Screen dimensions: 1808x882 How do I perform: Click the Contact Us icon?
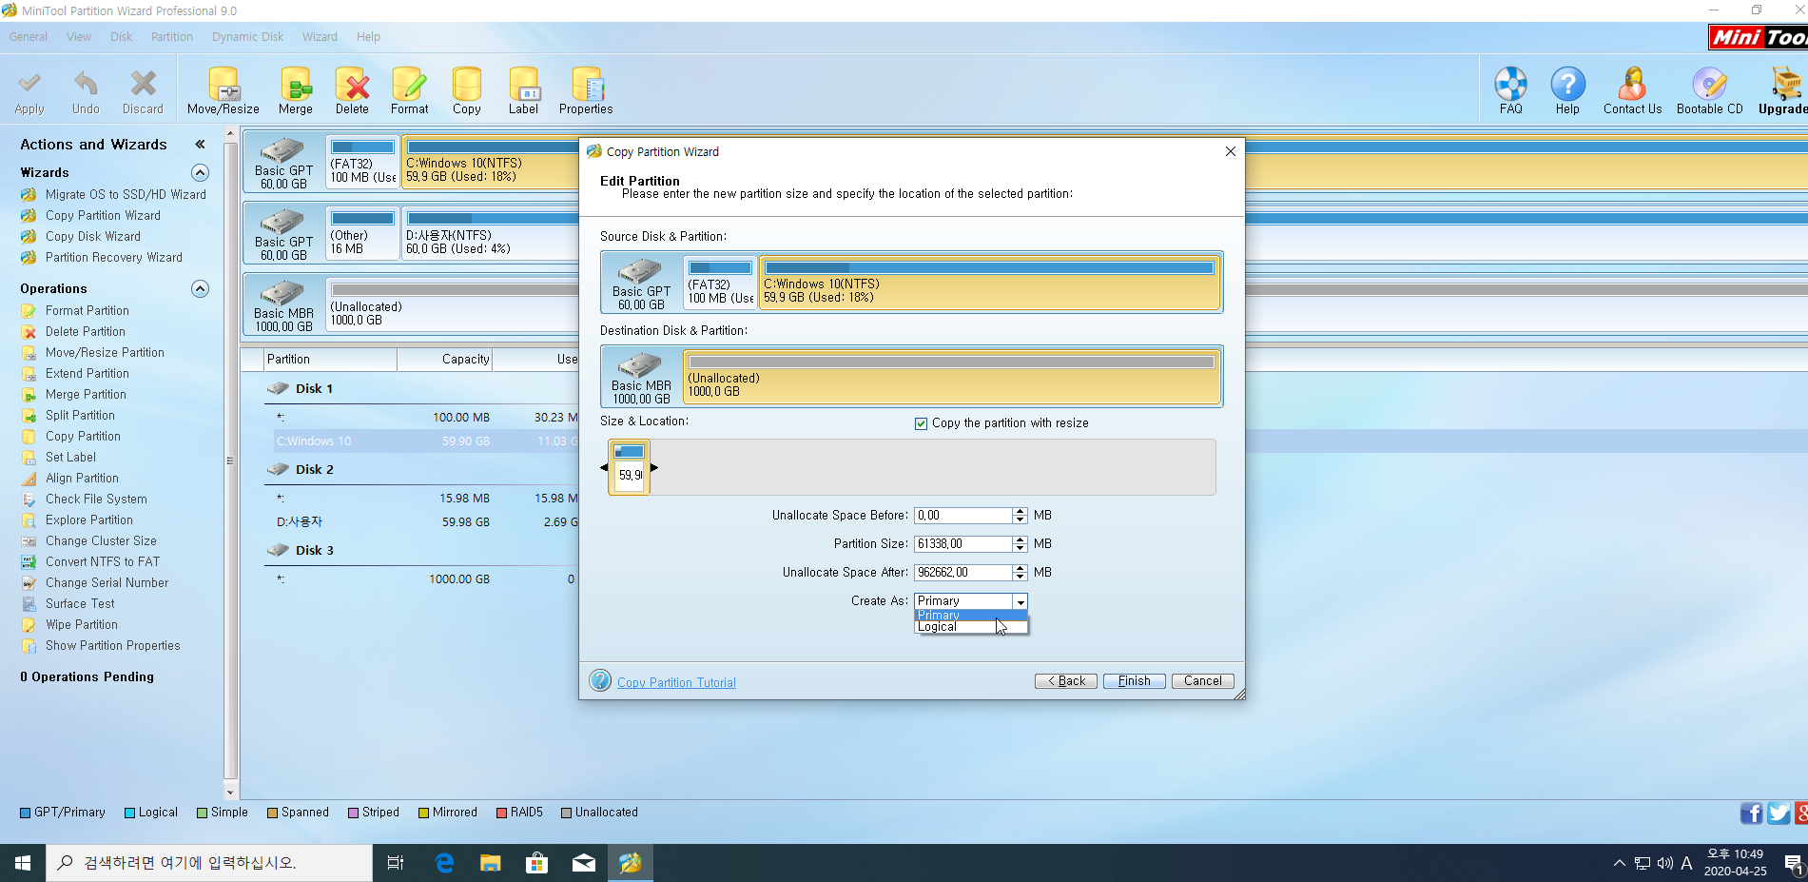click(1633, 91)
